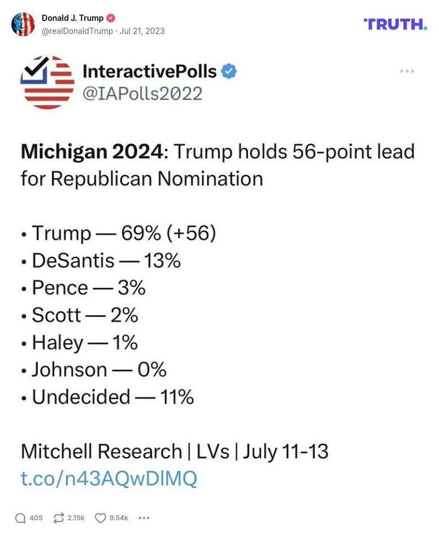Click the TRUTH logo in the header
439x535 pixels.
tap(395, 24)
